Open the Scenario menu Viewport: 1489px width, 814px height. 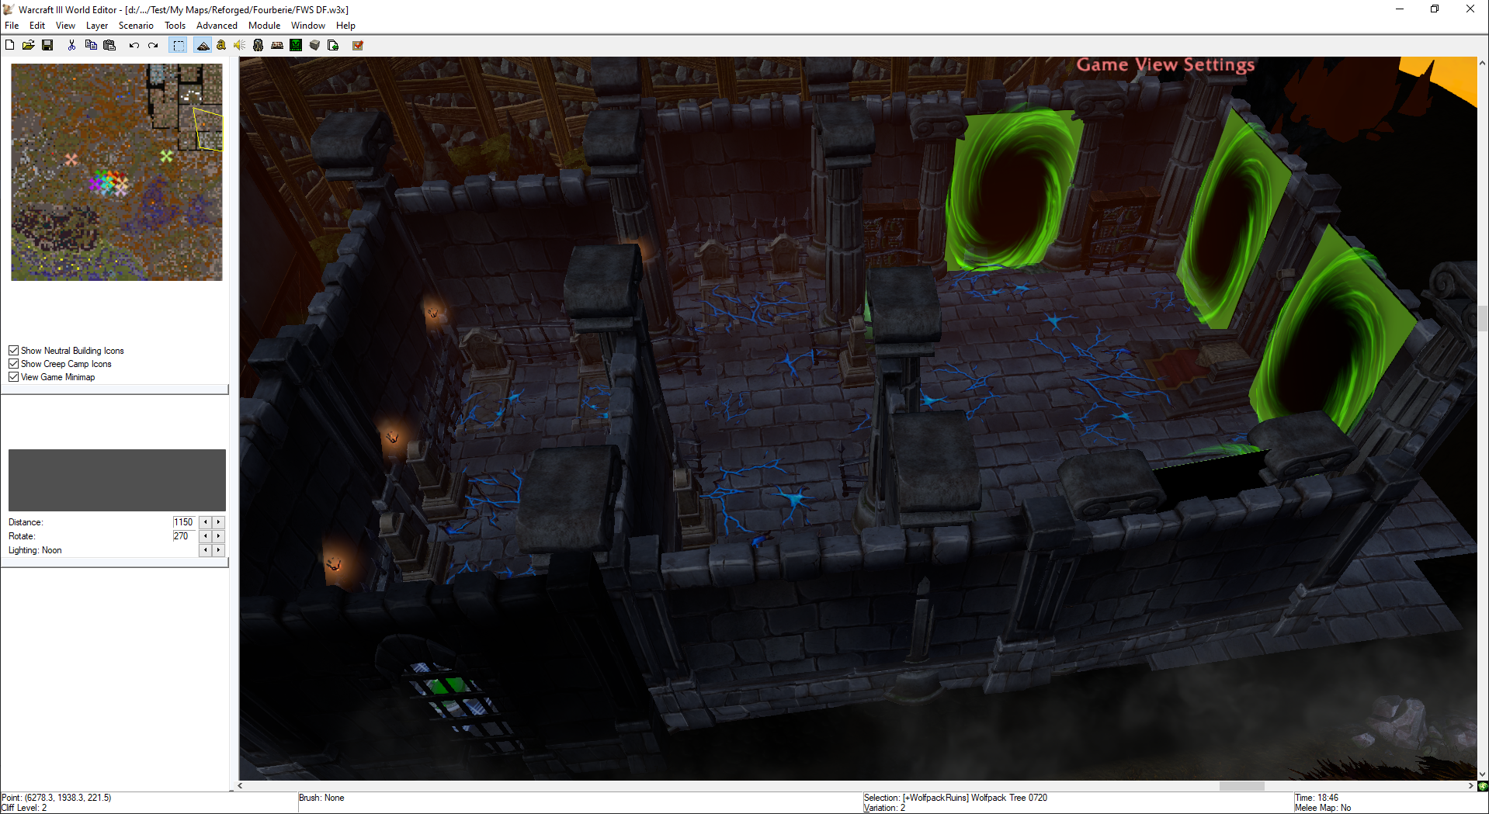(x=136, y=26)
